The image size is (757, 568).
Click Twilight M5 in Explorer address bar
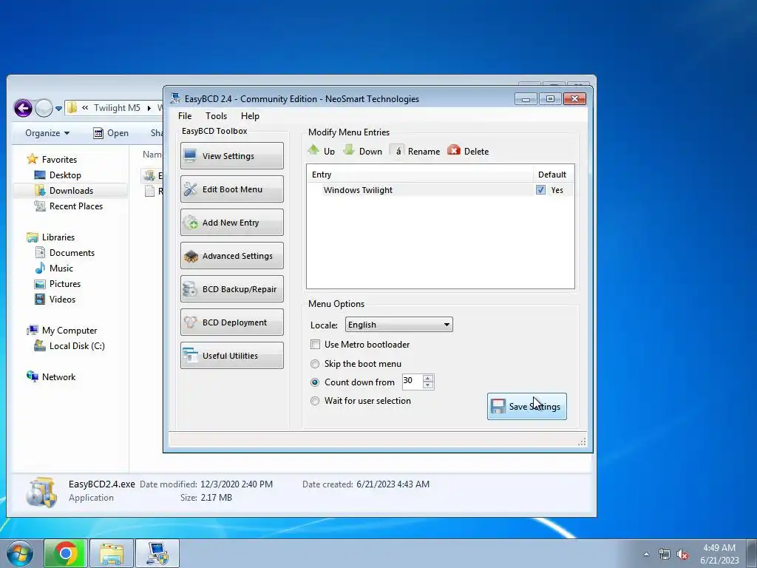coord(117,108)
